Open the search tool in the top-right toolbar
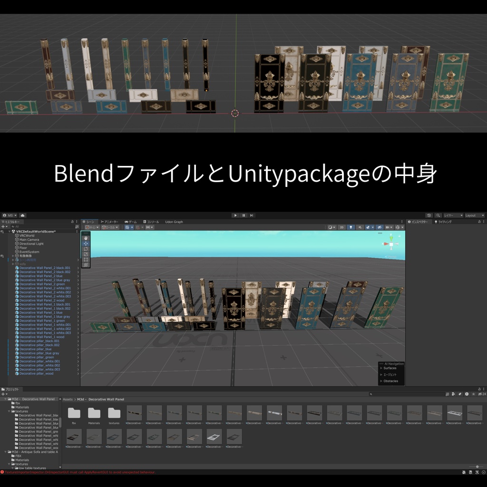 (x=438, y=215)
